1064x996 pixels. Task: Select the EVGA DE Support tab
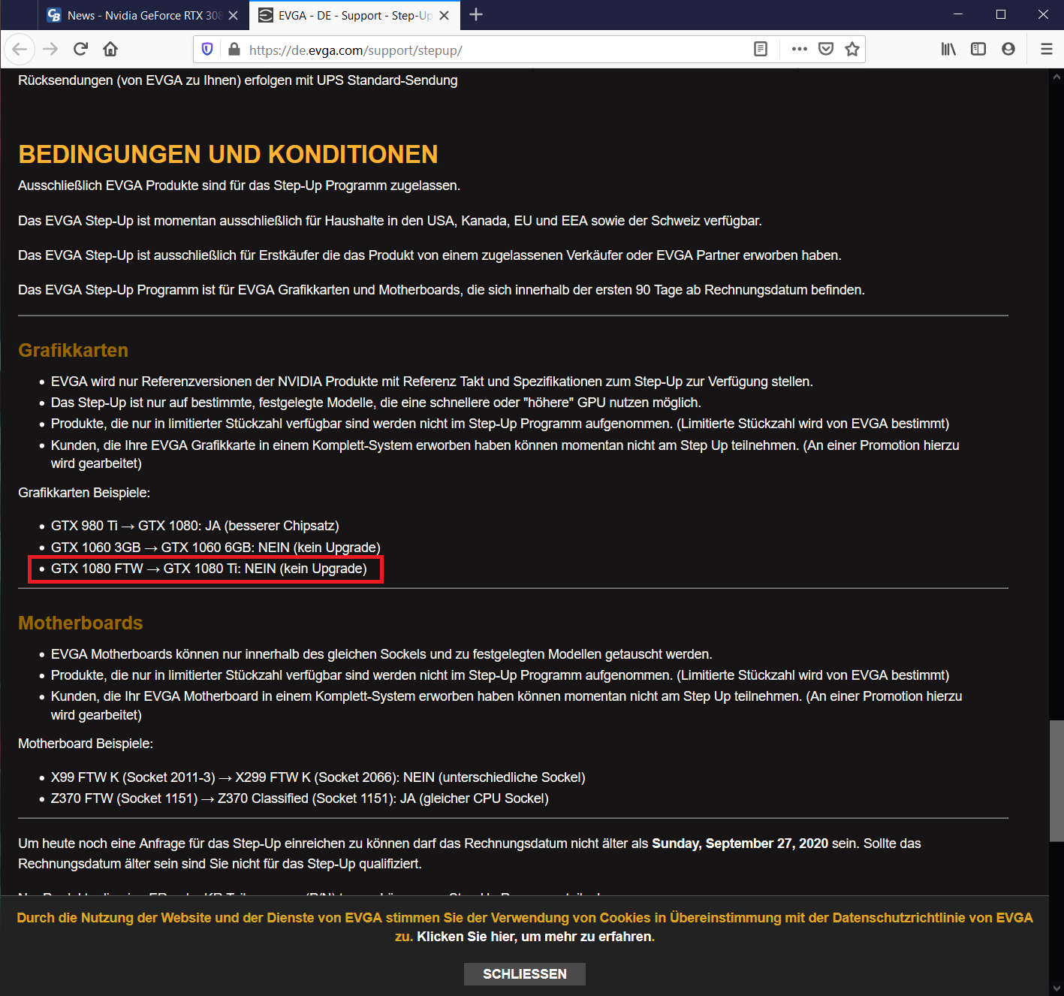click(354, 15)
